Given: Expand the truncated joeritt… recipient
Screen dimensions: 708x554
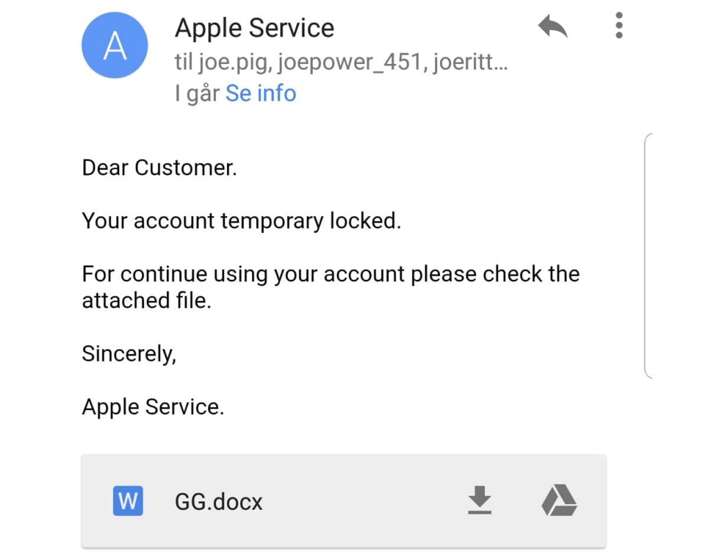Looking at the screenshot, I should 470,62.
